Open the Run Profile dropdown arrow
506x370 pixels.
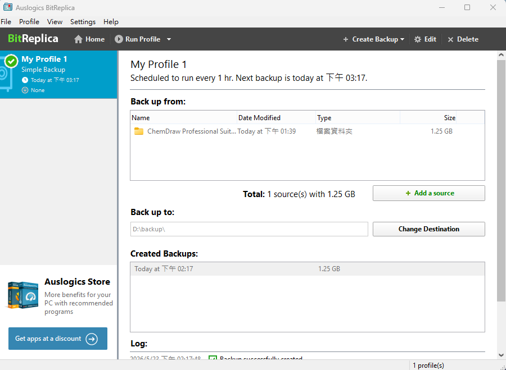[x=169, y=39]
